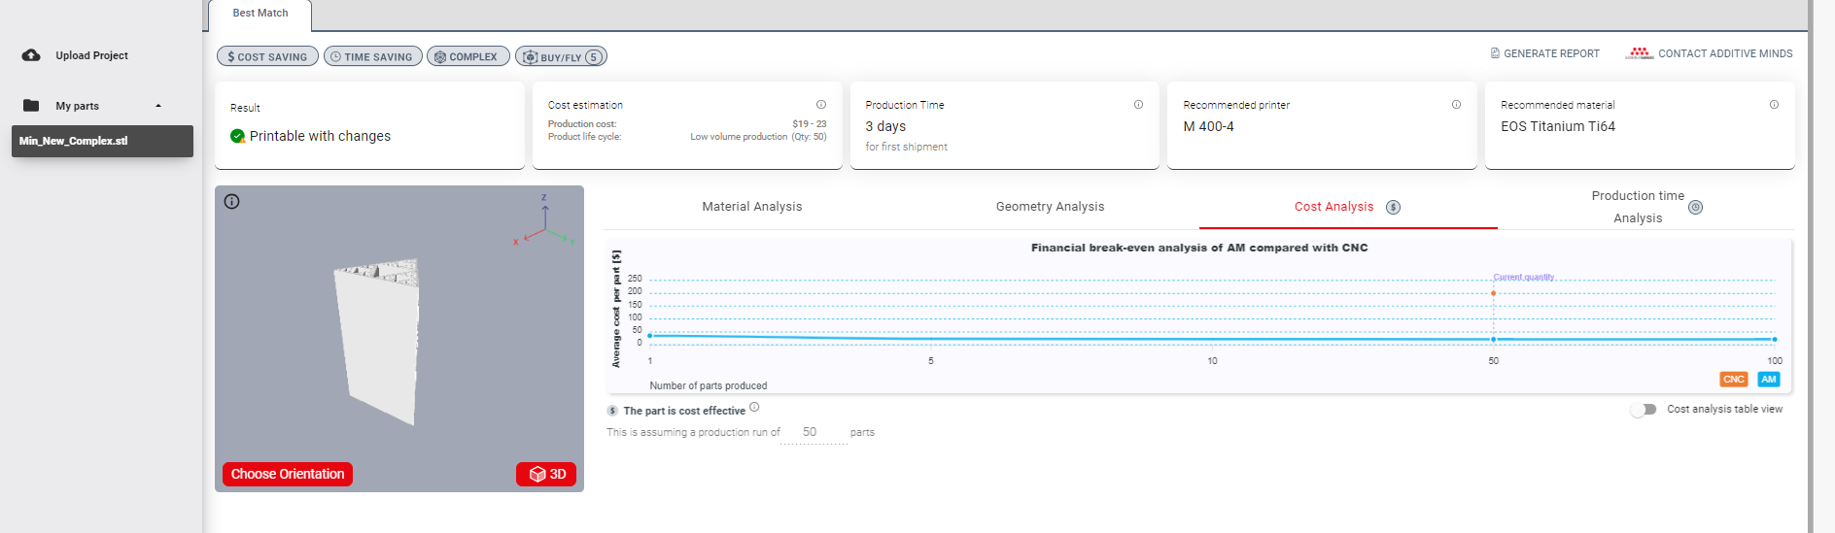
Task: Open the Geometry Analysis tab
Action: tap(1050, 207)
